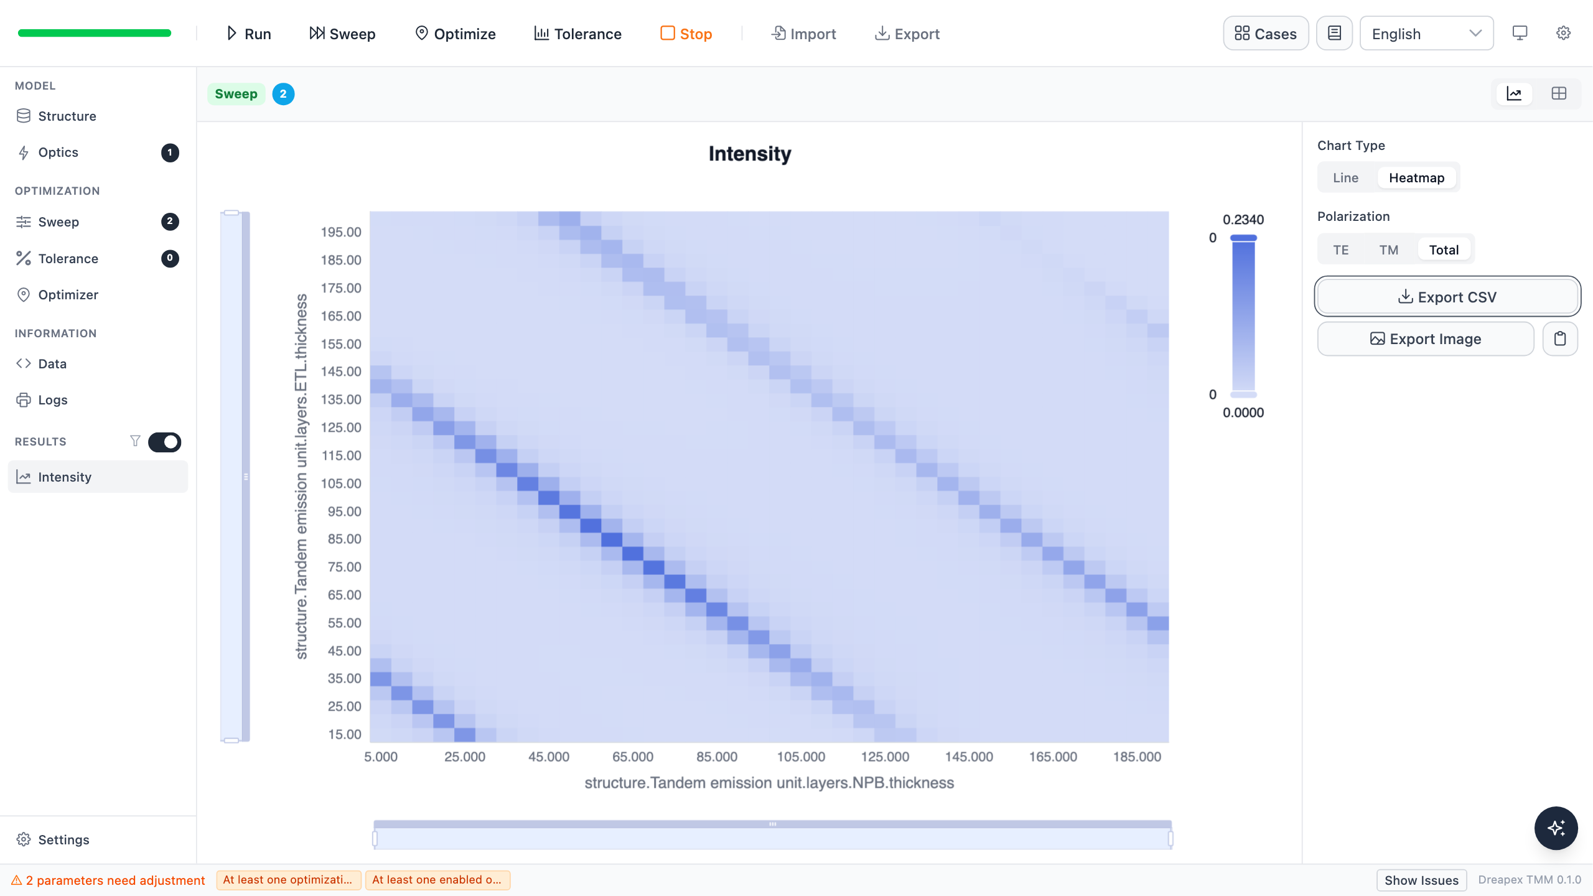Open the Cases panel
This screenshot has width=1593, height=896.
(1266, 34)
